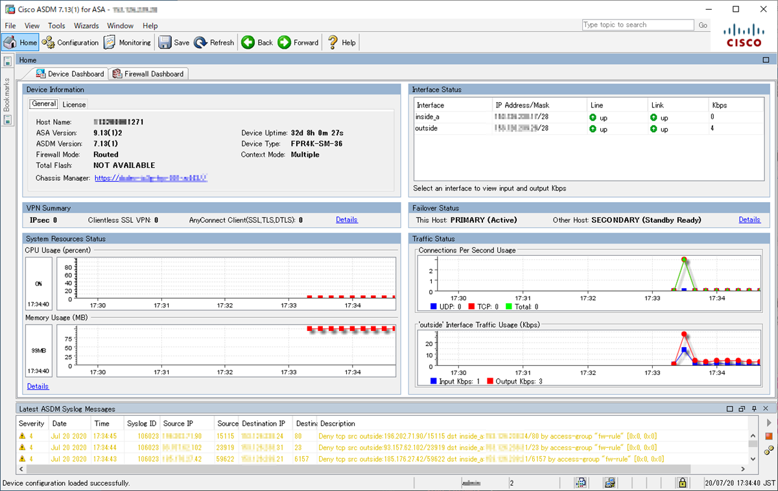Click the Input Kbps blue legend swatch

pyautogui.click(x=433, y=382)
